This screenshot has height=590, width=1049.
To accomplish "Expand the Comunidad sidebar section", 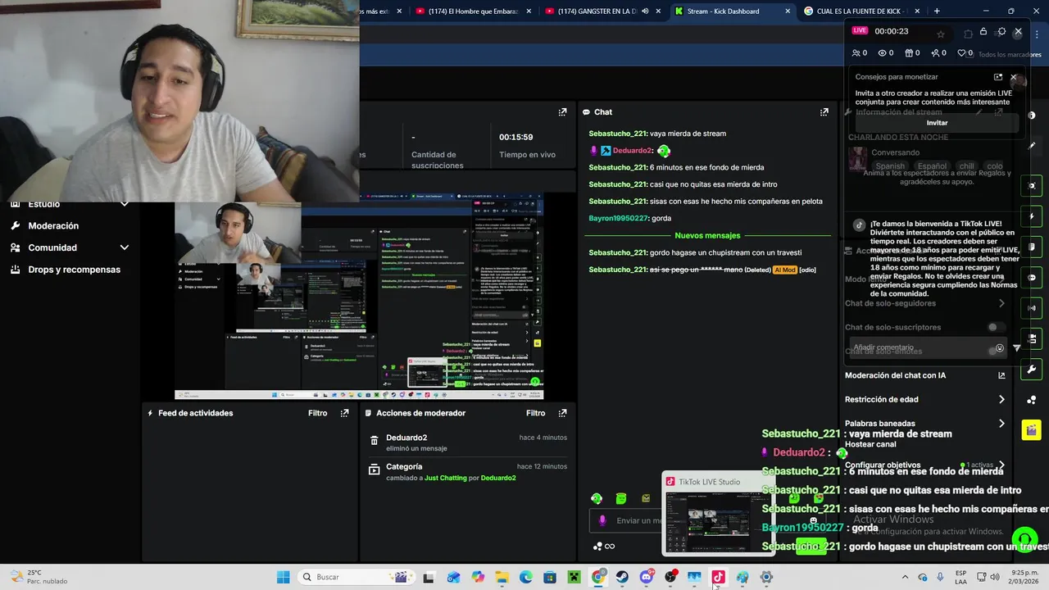I will [125, 247].
